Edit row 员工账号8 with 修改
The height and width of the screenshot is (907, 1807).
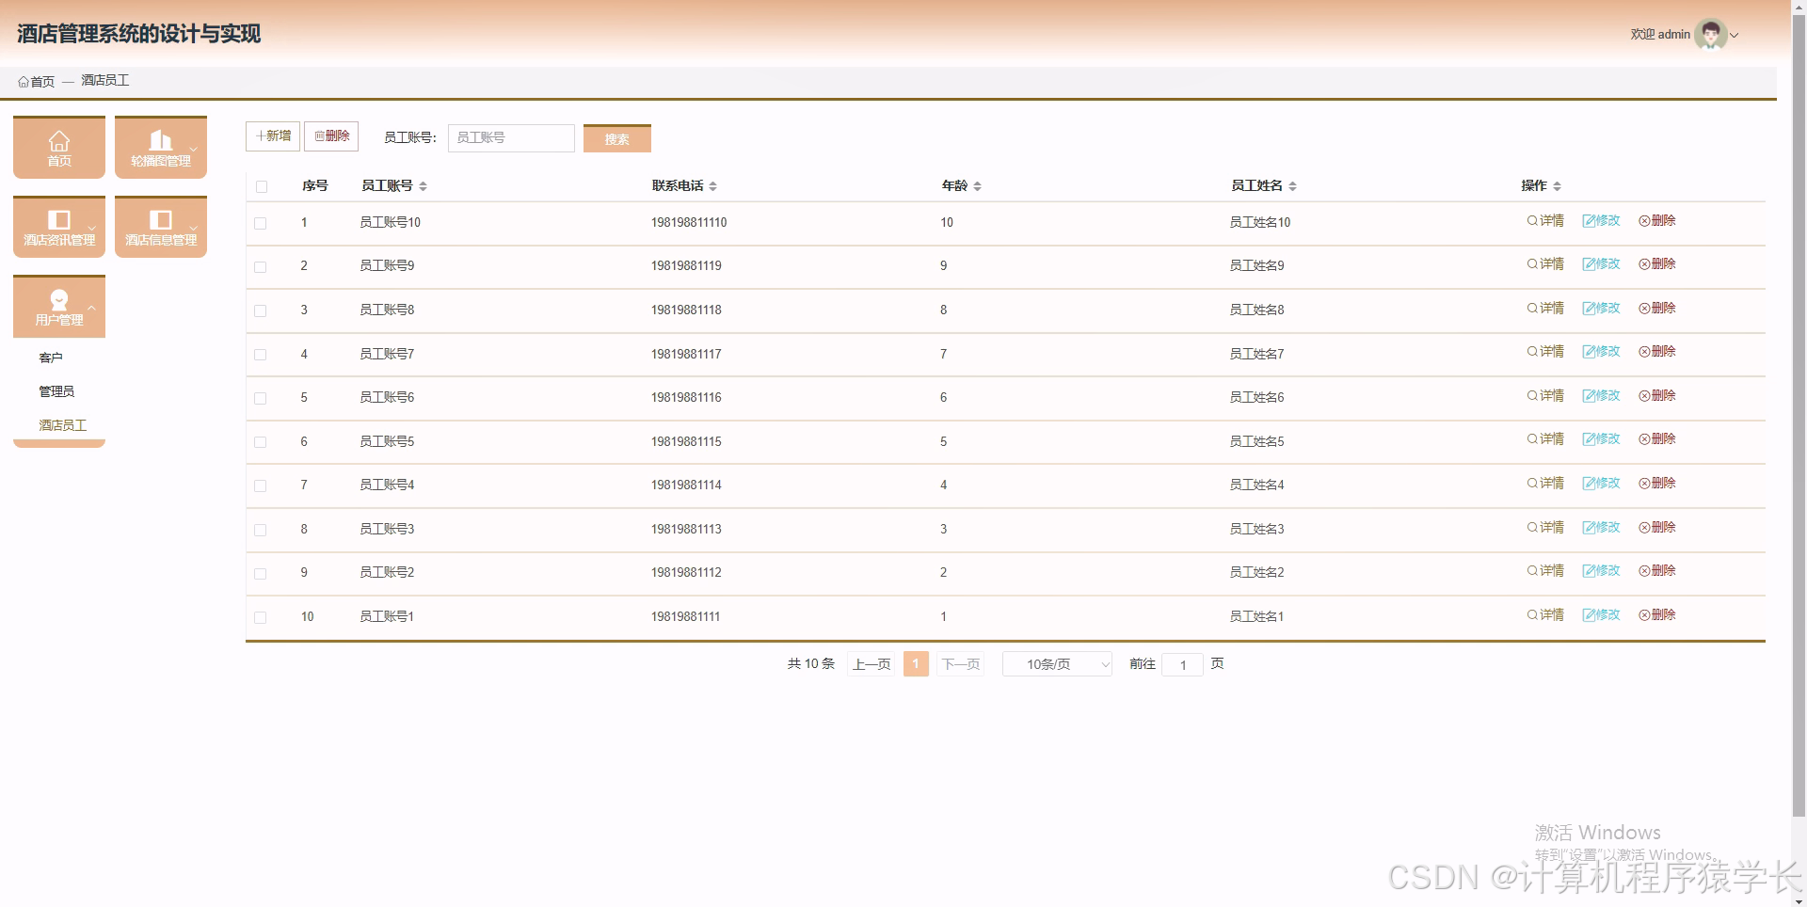point(1601,309)
